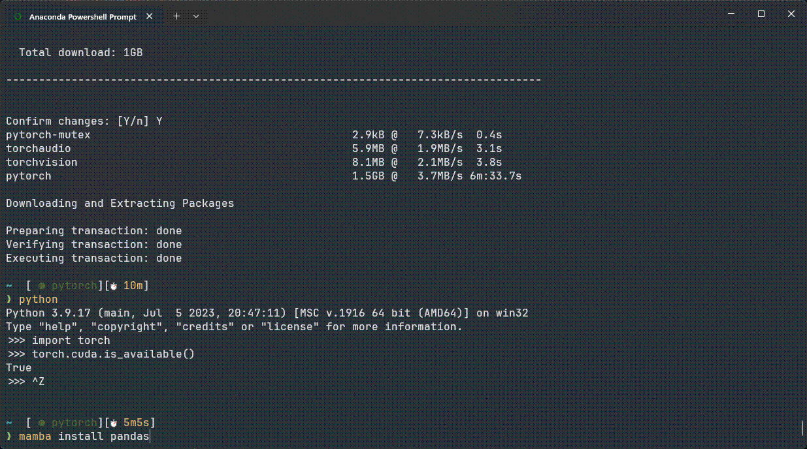Click the green environment icon on the last prompt

click(x=42, y=423)
